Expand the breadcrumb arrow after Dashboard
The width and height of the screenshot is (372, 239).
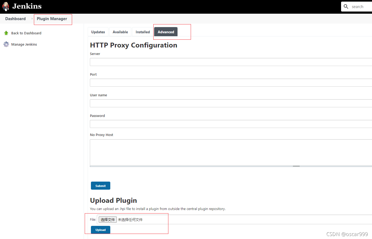click(32, 19)
